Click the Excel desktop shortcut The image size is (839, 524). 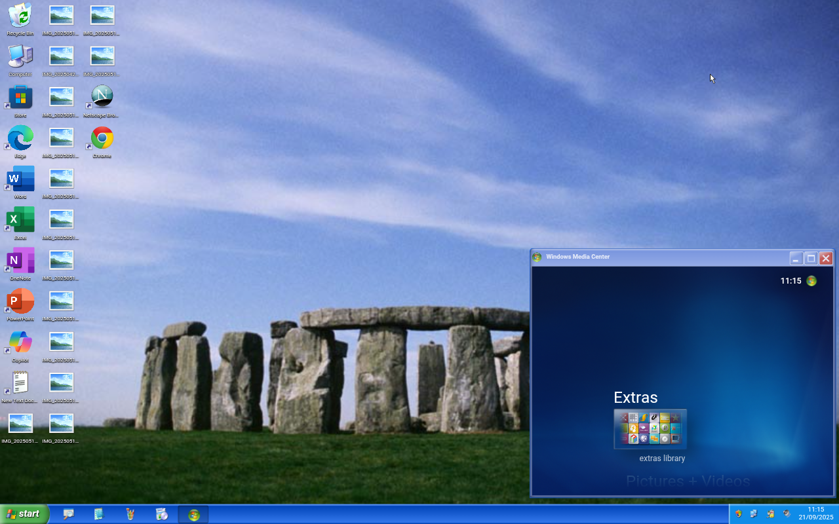pos(20,220)
